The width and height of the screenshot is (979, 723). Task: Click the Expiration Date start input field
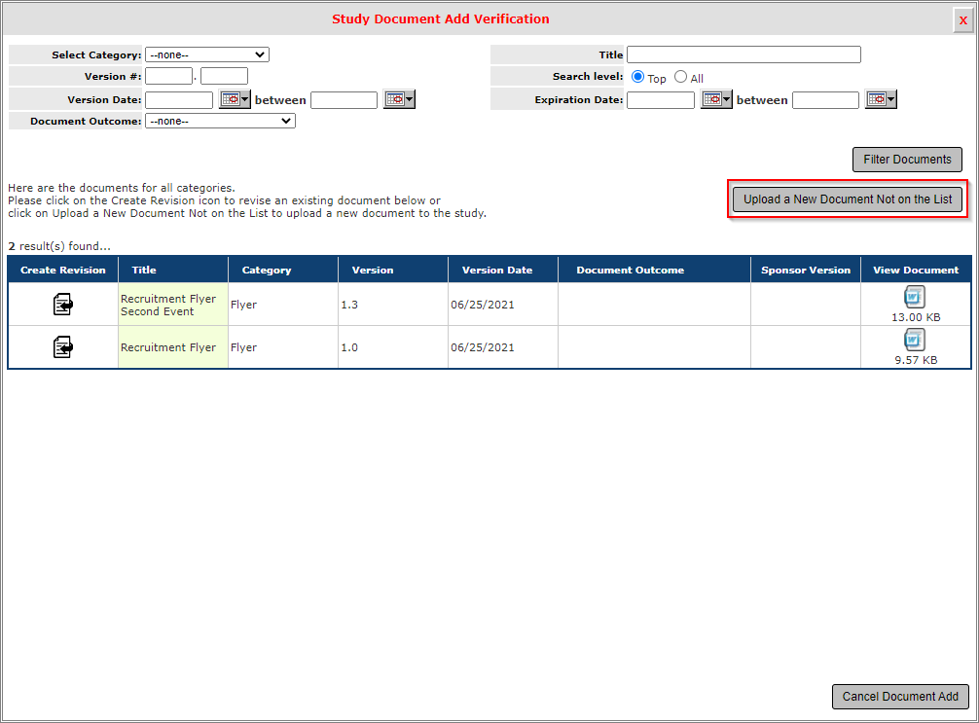[661, 100]
